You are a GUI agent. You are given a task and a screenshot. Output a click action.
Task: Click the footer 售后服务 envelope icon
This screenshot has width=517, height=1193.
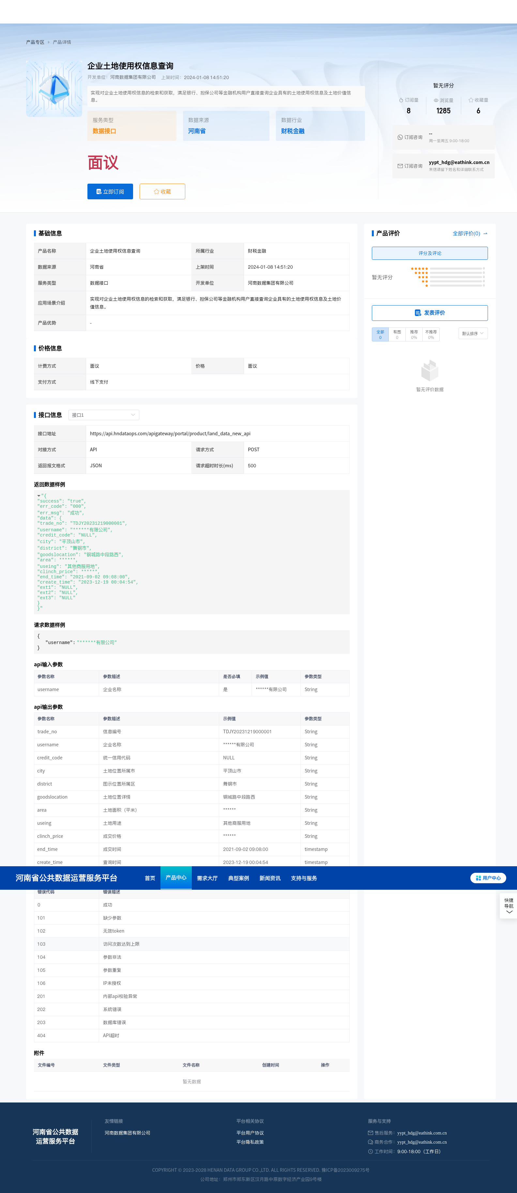[371, 1133]
